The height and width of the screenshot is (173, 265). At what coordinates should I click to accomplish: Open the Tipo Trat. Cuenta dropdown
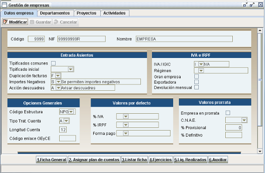pos(66,121)
